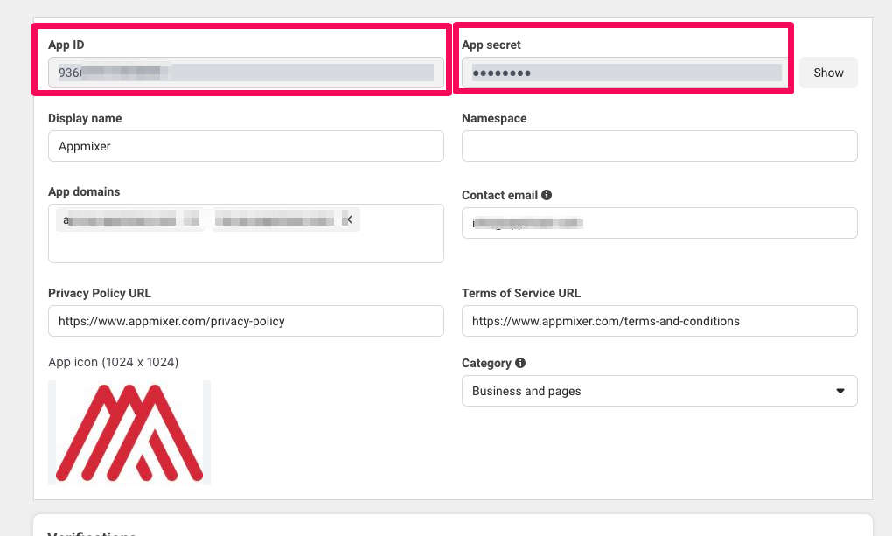Click the App ID field
Screen dimensions: 892x536
click(246, 73)
